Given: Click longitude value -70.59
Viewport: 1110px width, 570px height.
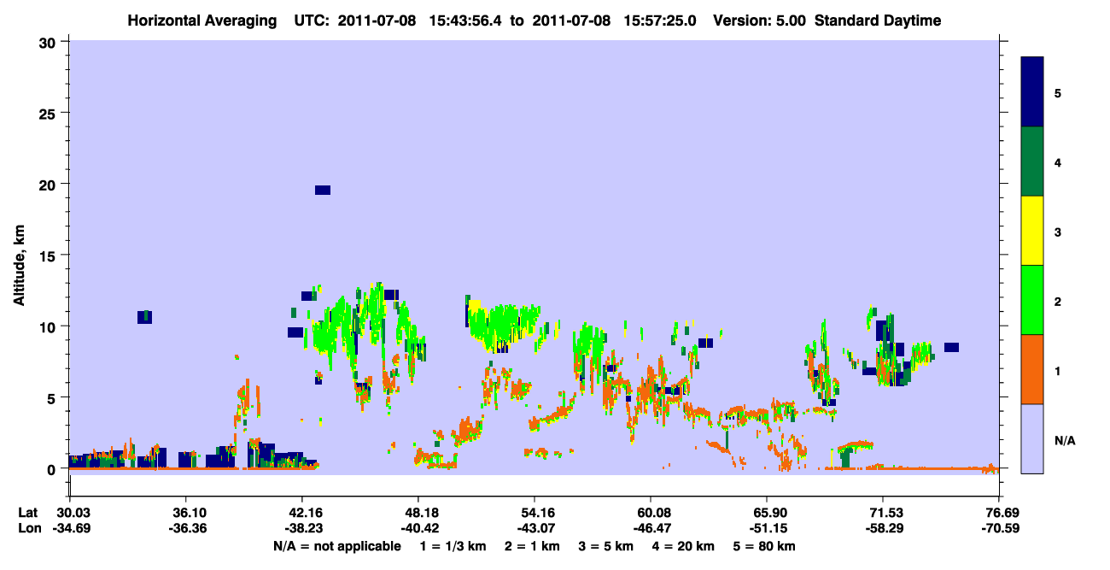Looking at the screenshot, I should (999, 529).
